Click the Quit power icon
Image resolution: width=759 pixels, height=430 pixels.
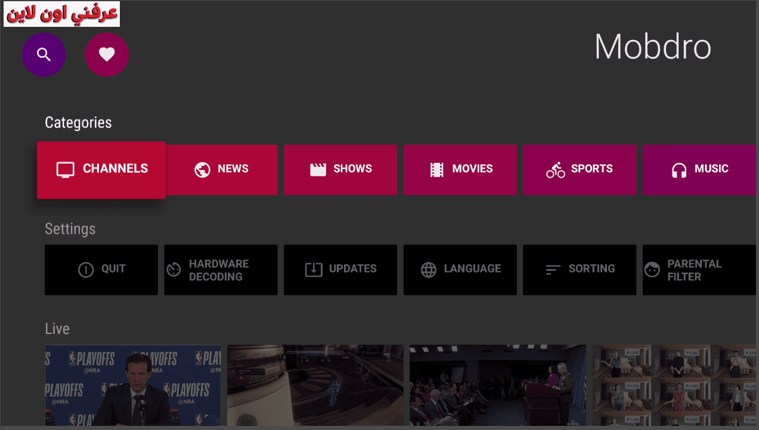(86, 270)
